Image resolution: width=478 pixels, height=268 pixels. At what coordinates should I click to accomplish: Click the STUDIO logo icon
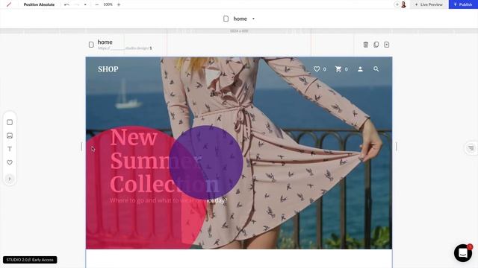pos(9,4)
